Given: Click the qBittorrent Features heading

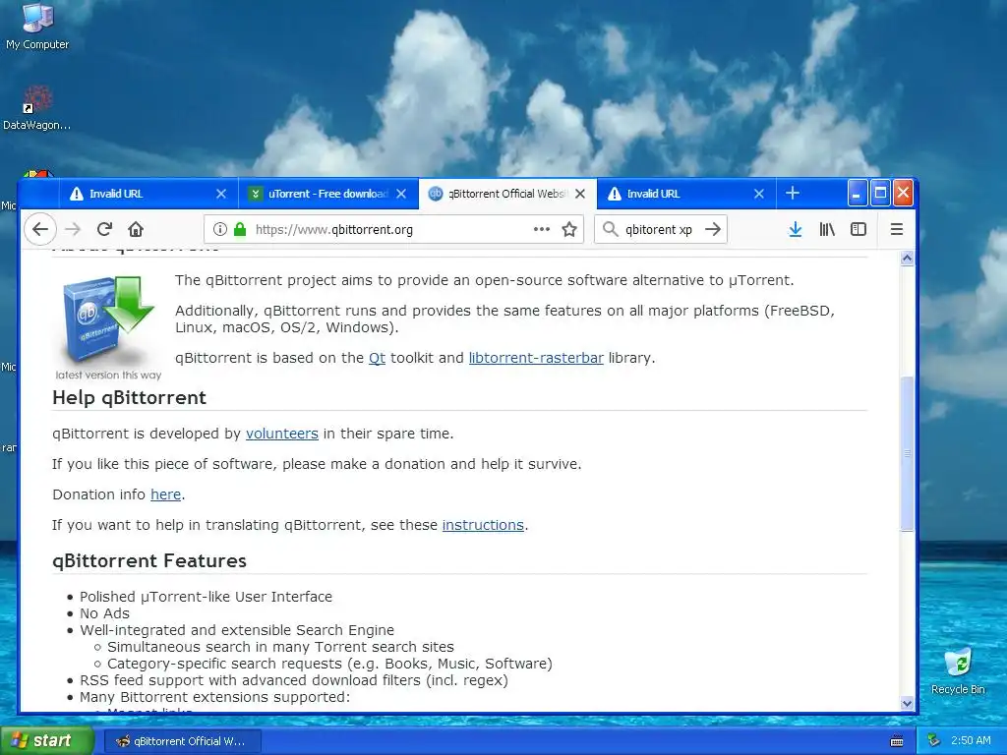Looking at the screenshot, I should [x=149, y=561].
